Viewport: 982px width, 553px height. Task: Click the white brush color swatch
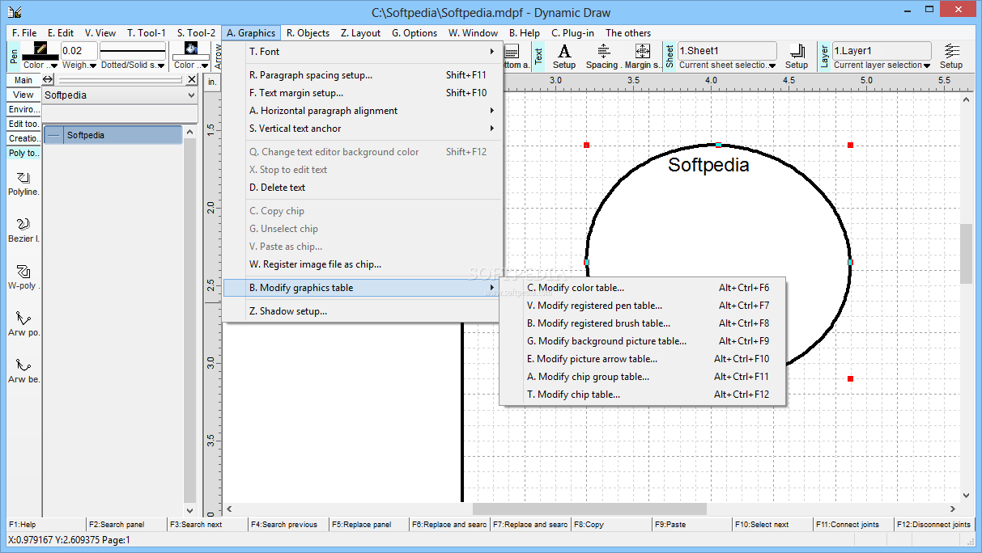coord(191,57)
